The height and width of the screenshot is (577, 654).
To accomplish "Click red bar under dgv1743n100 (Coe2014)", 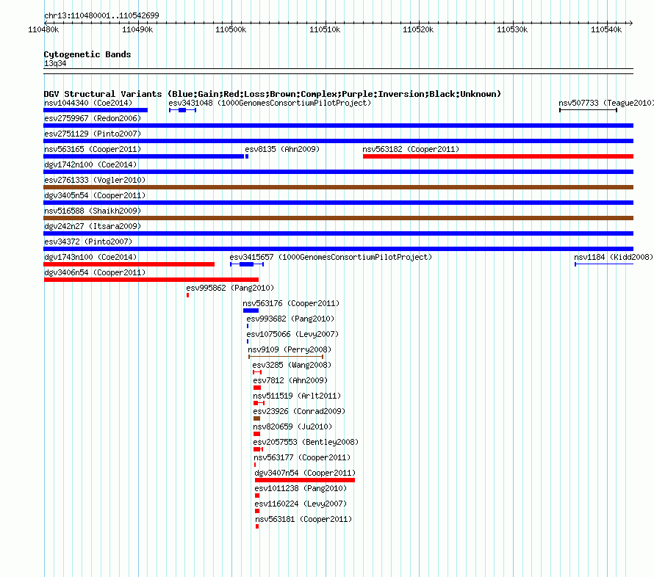I will (x=129, y=264).
